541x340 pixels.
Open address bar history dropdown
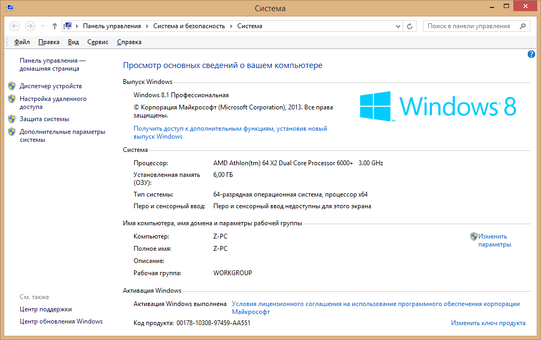click(x=398, y=26)
